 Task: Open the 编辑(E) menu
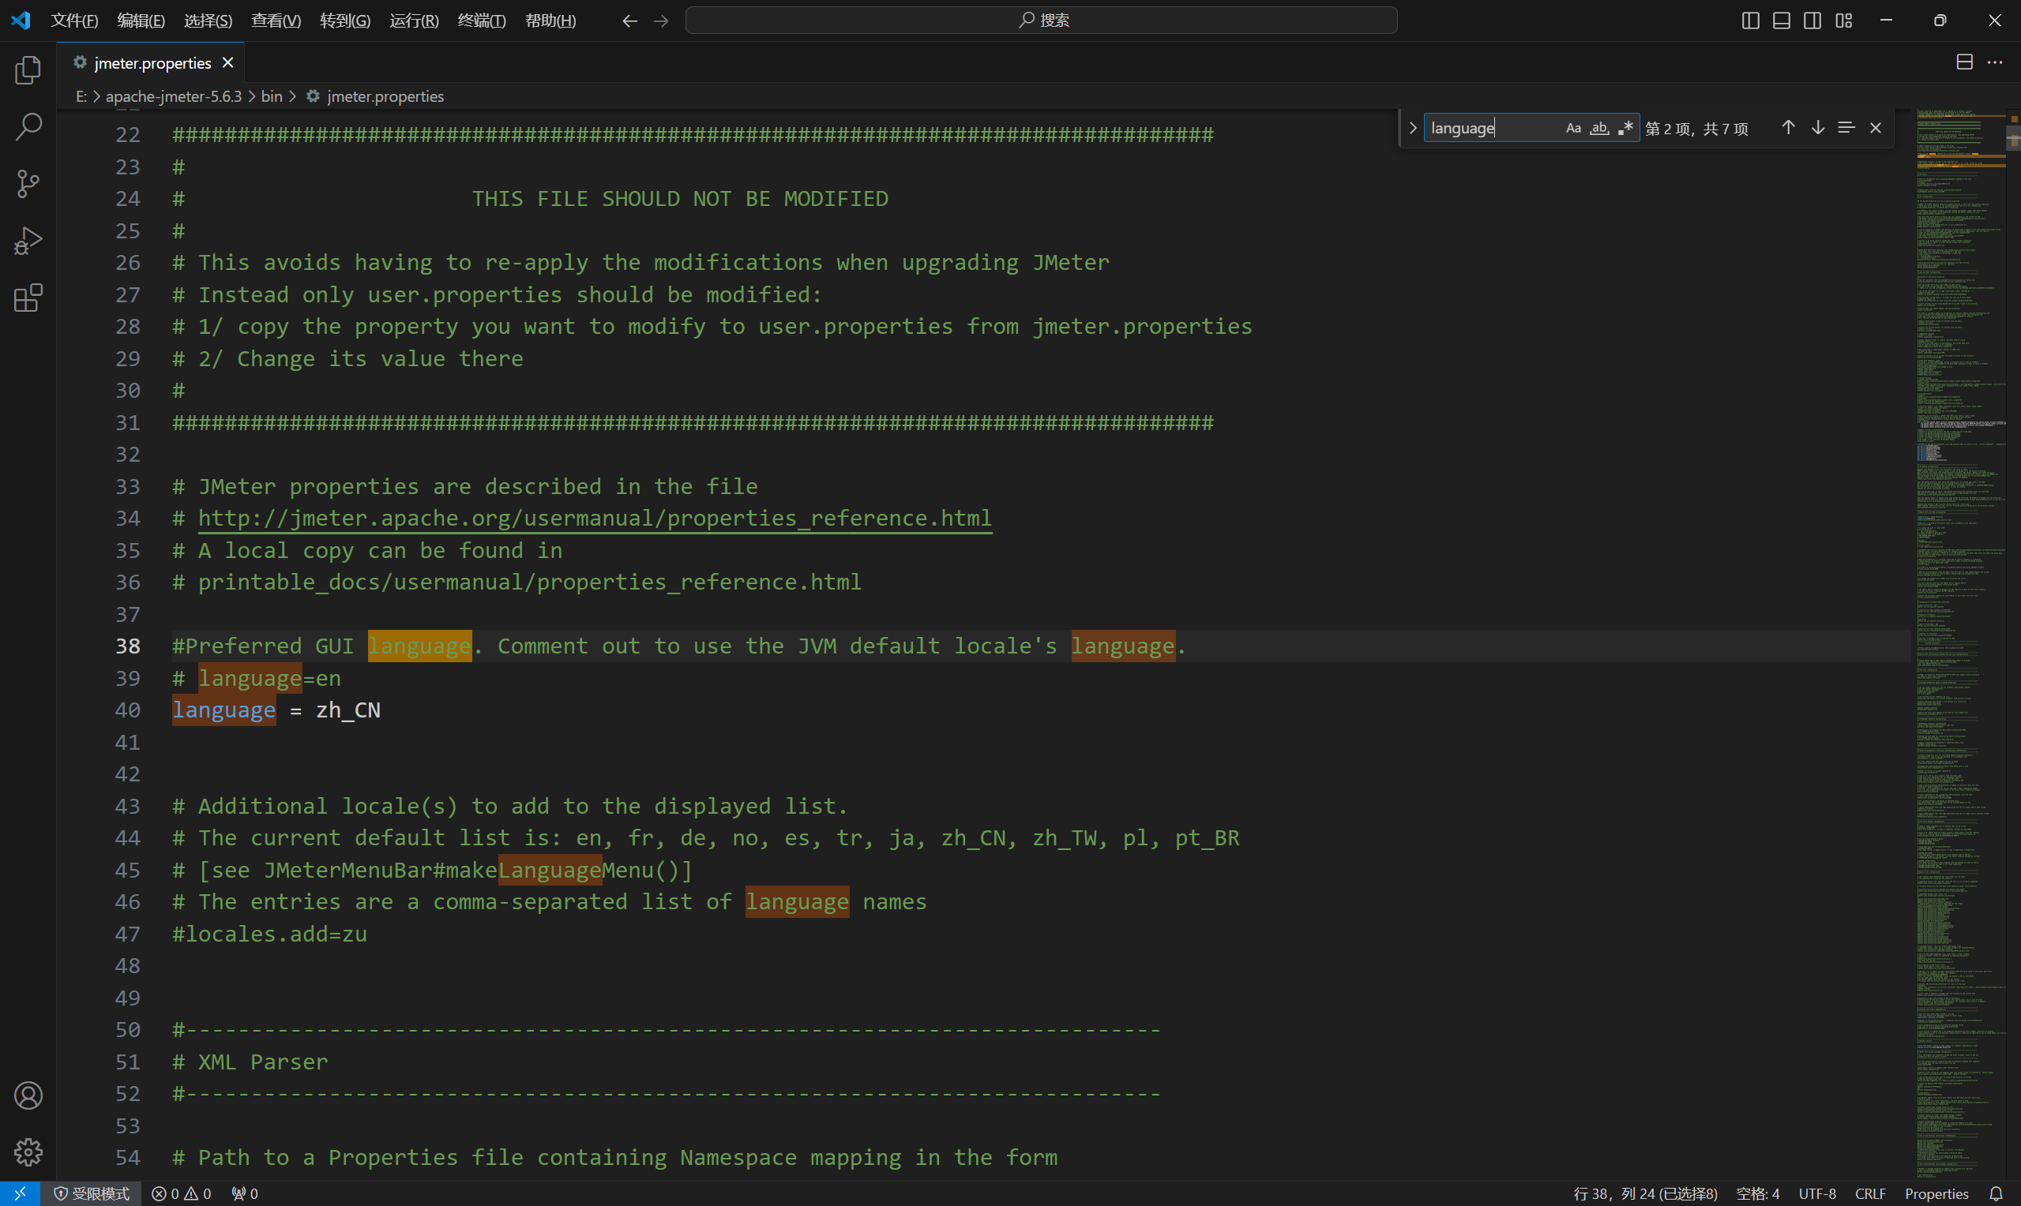click(141, 21)
